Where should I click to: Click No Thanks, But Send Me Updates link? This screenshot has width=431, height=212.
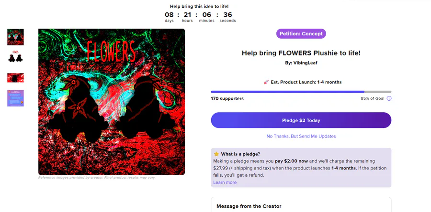(301, 136)
